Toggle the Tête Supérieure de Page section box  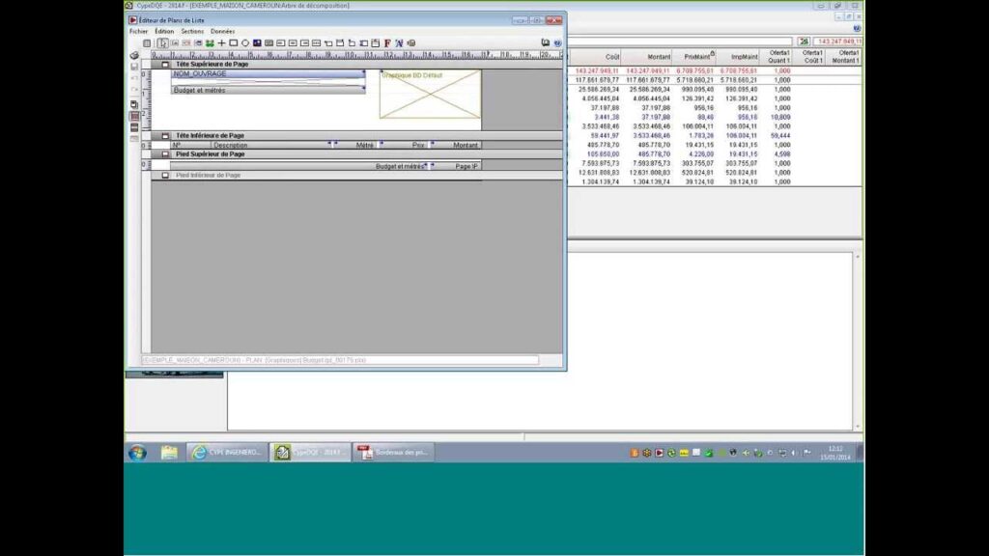pyautogui.click(x=165, y=64)
